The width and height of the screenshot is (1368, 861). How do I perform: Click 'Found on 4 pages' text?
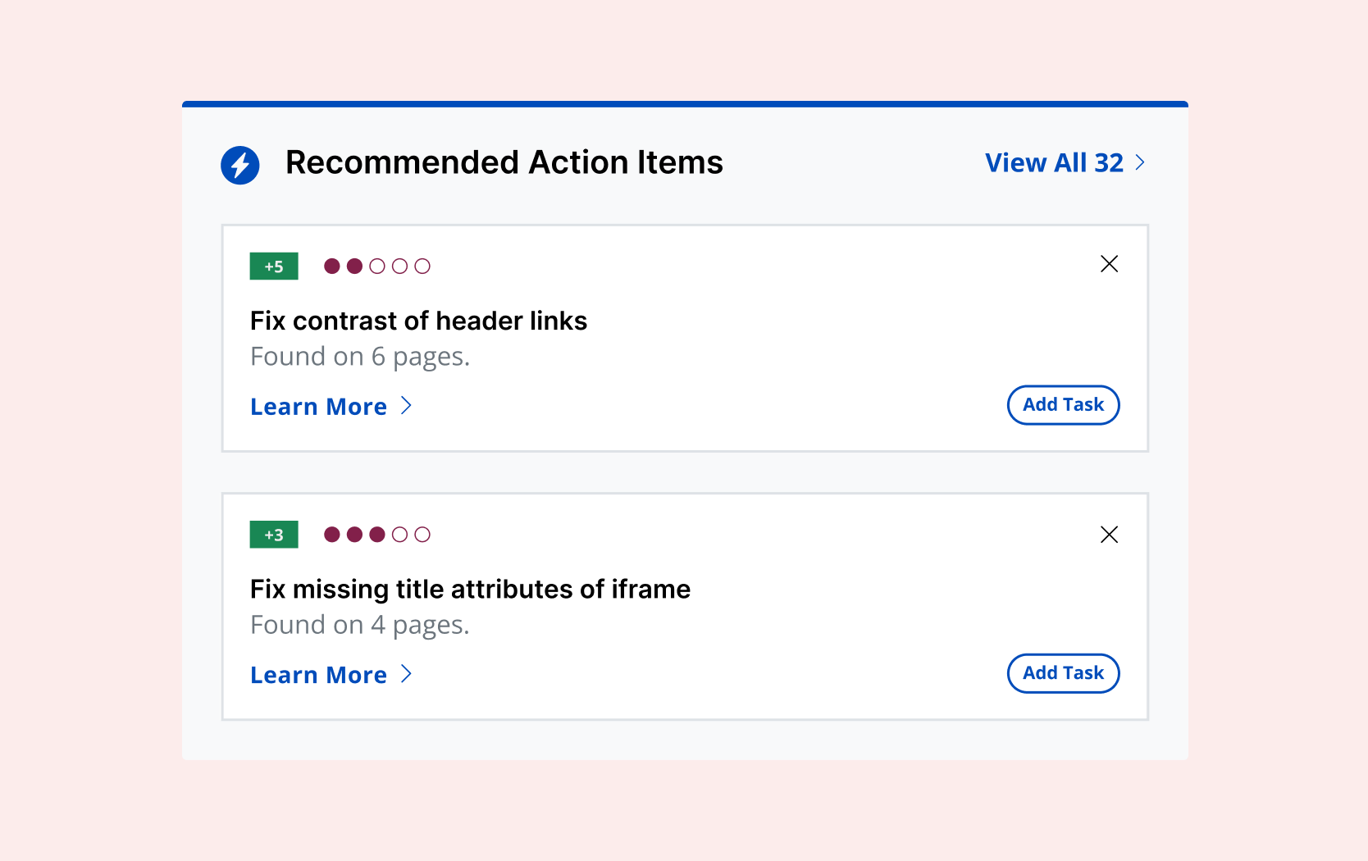pos(359,625)
